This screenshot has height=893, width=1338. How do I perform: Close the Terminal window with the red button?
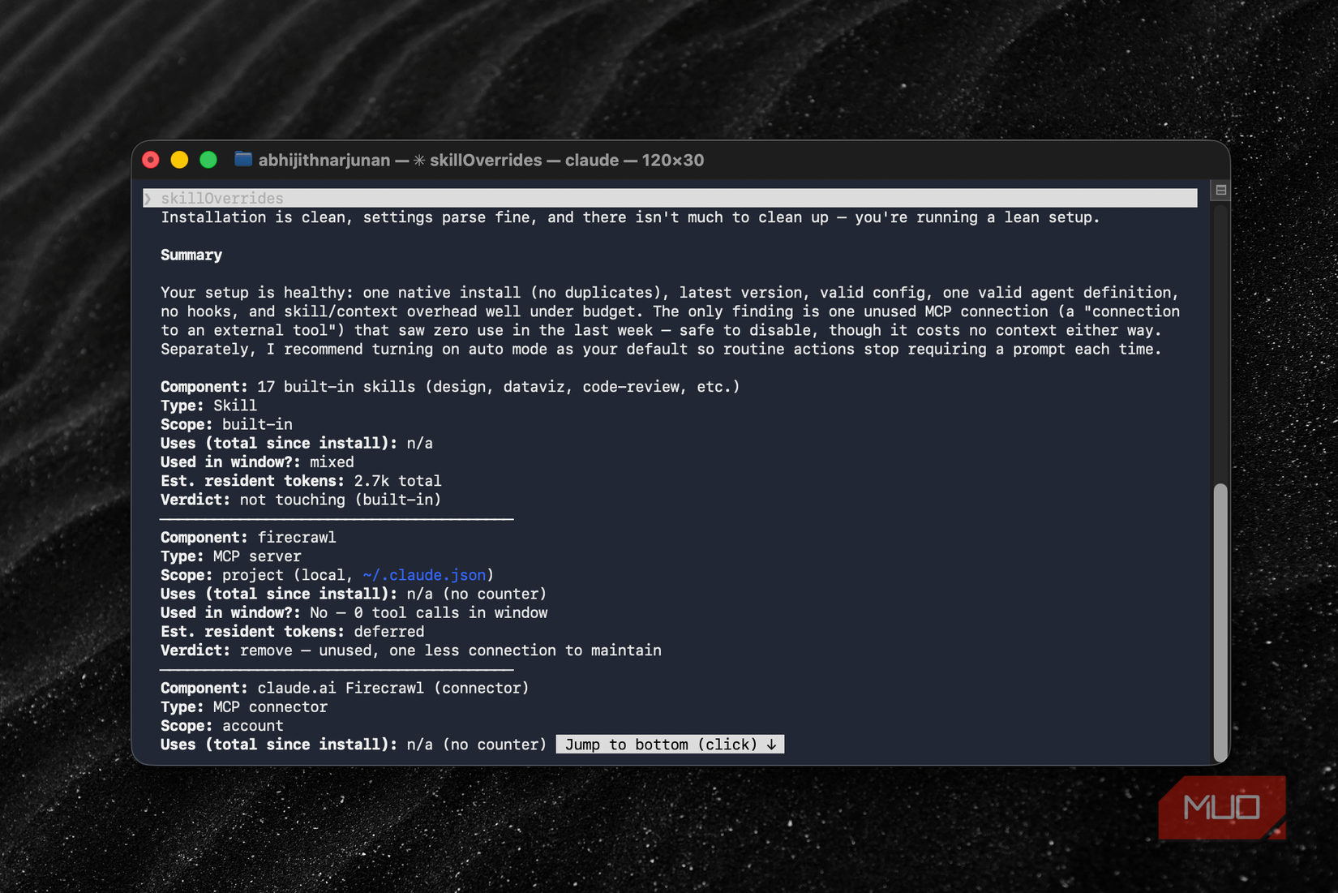(151, 160)
